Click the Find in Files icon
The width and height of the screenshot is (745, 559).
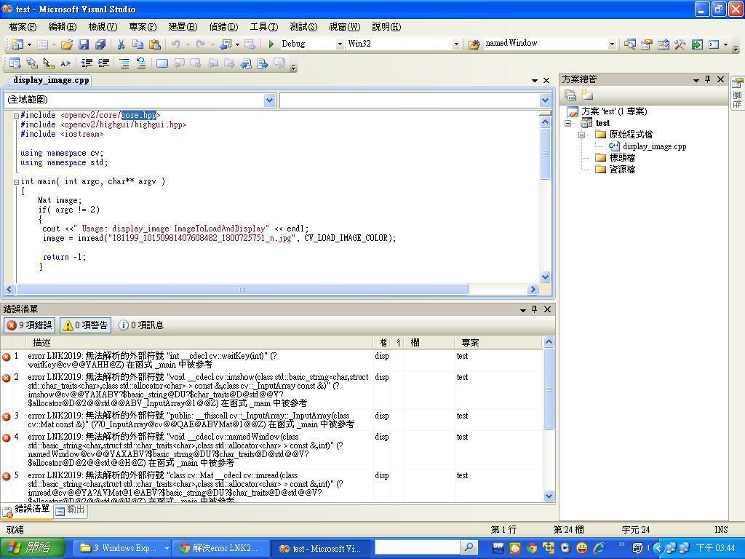tap(474, 44)
